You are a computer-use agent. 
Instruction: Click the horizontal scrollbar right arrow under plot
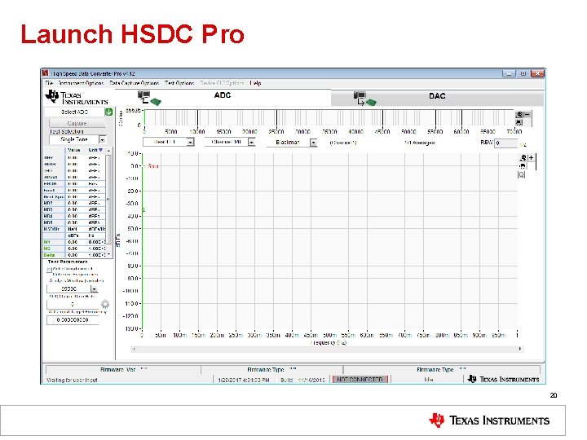[x=520, y=349]
